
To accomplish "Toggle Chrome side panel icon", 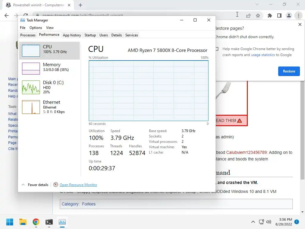I will (279, 16).
